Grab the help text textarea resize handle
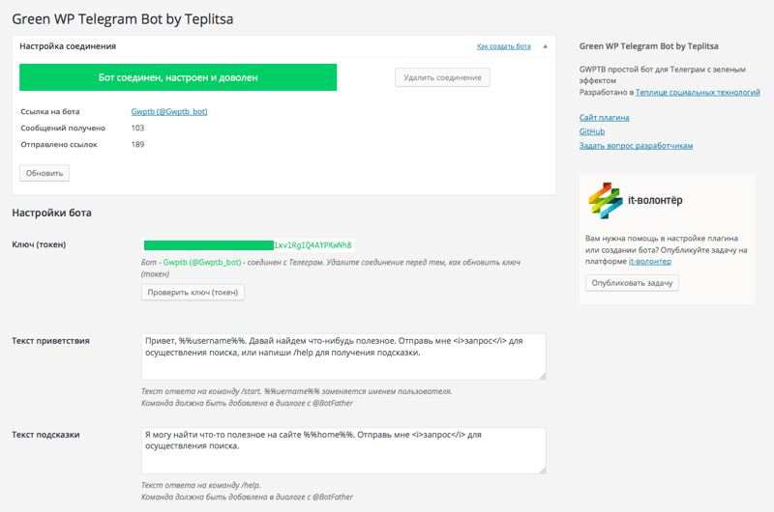 [x=541, y=469]
